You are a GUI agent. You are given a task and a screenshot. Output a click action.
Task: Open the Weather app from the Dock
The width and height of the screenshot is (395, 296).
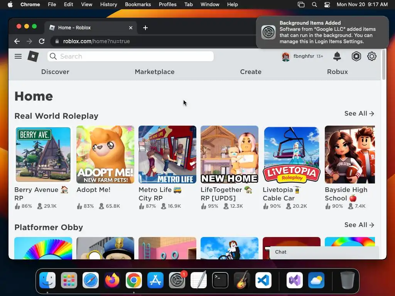[316, 280]
